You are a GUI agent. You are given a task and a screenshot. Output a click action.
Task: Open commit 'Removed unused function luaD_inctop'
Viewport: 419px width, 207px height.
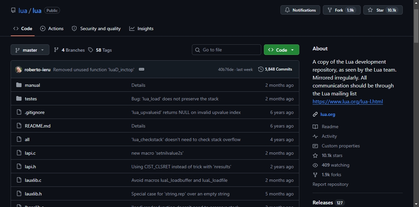93,70
